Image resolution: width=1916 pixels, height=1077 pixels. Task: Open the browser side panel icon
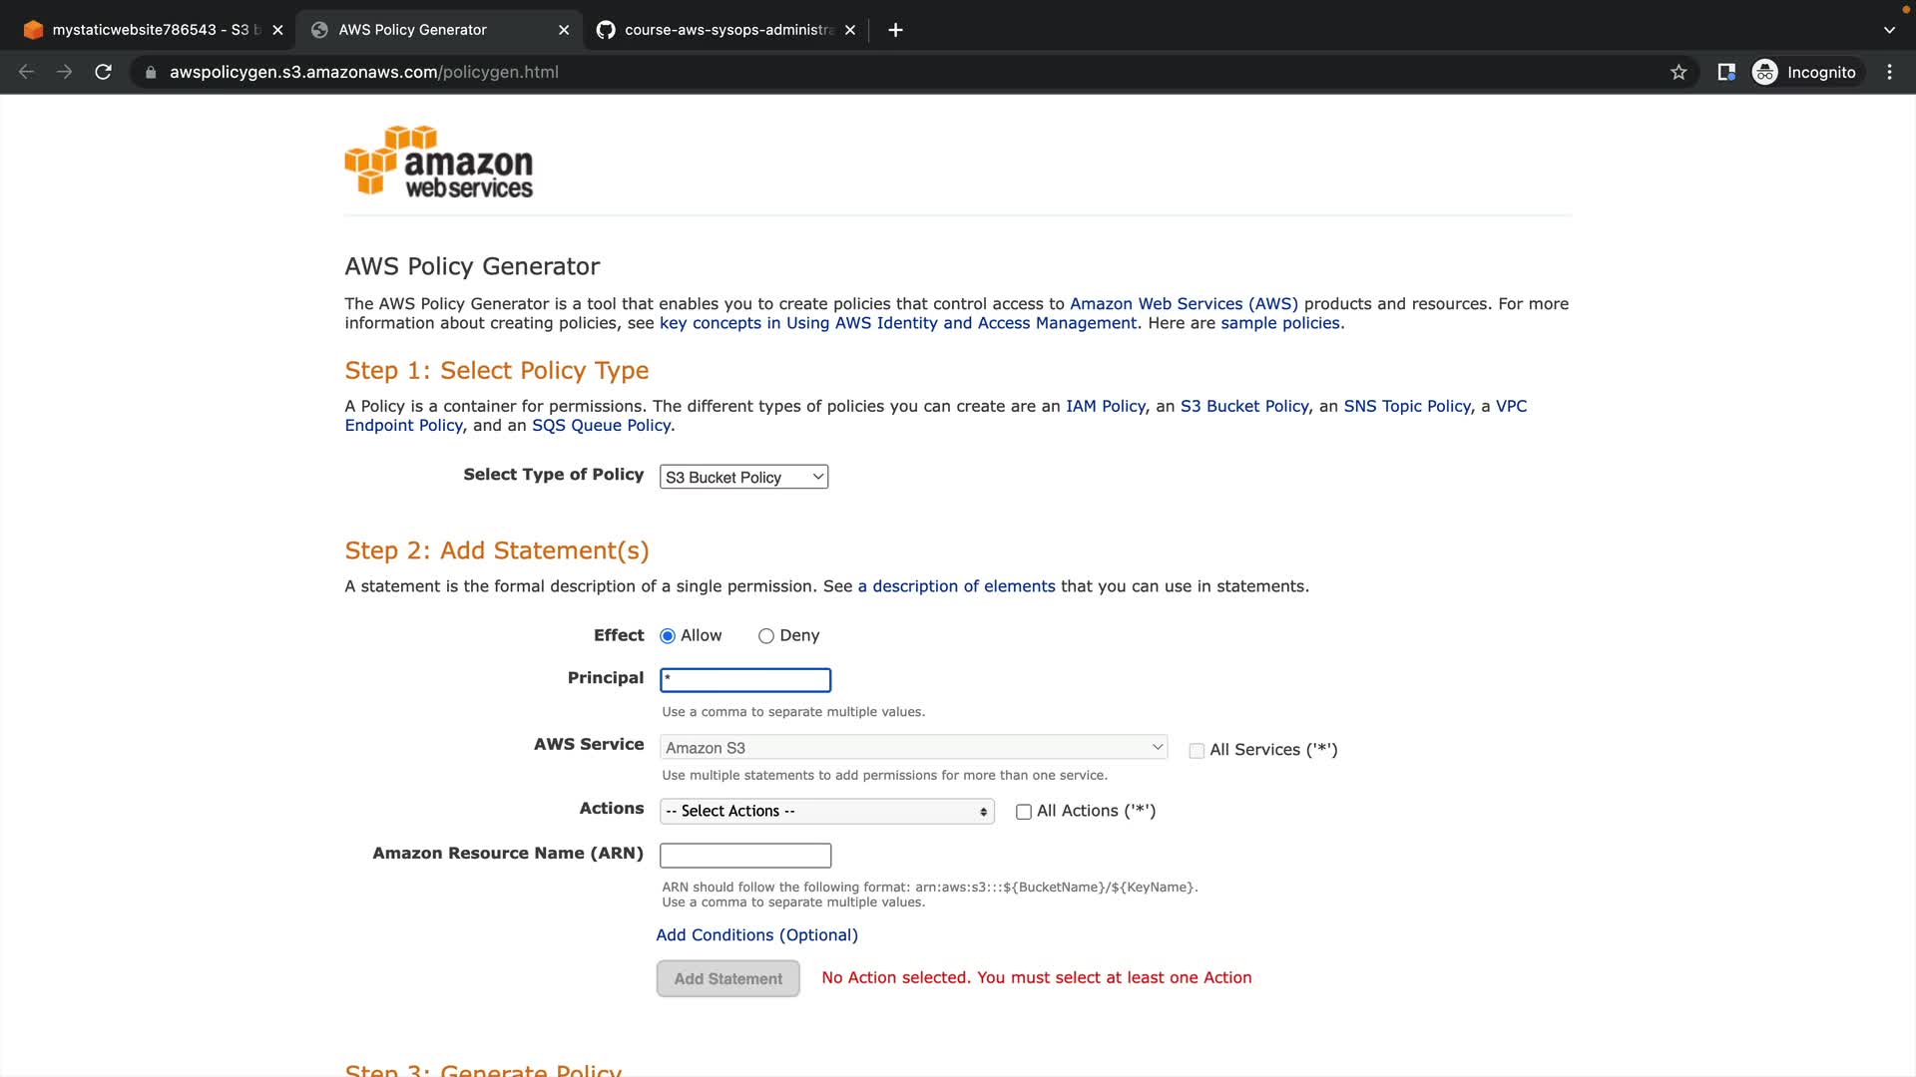pyautogui.click(x=1725, y=72)
